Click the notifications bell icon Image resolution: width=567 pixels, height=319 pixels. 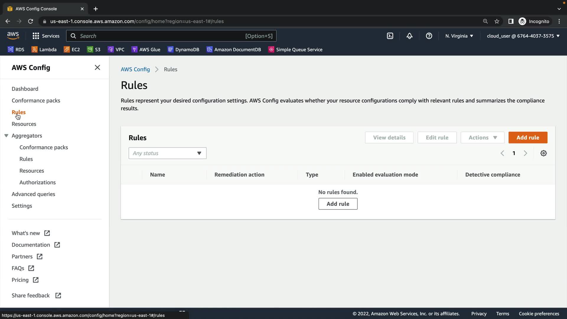coord(409,36)
